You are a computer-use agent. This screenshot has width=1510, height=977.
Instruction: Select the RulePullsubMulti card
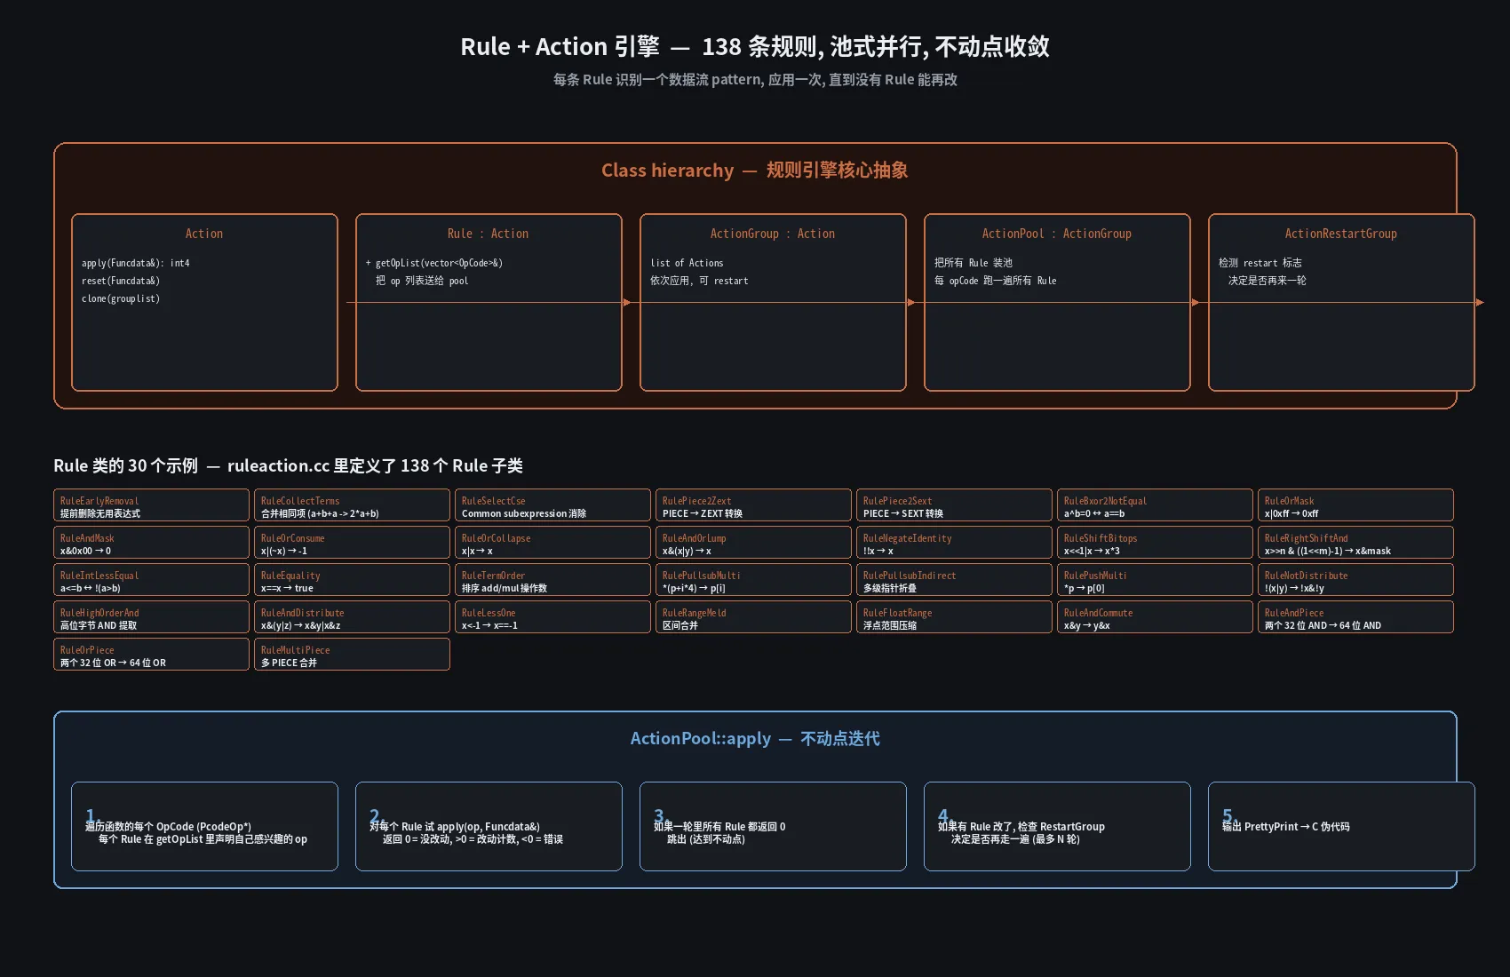point(753,580)
